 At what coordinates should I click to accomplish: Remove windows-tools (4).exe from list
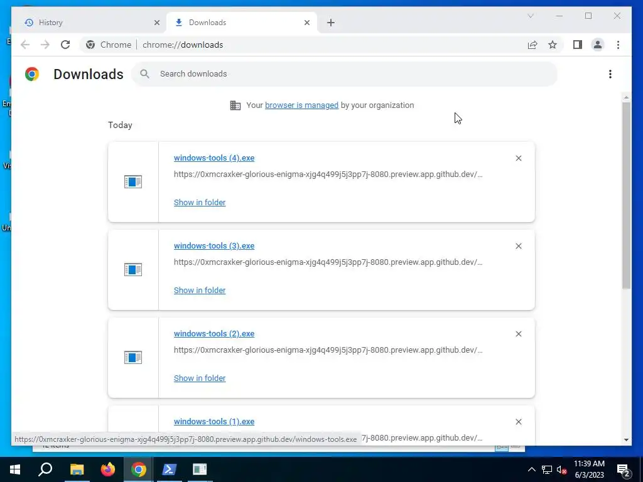point(518,158)
